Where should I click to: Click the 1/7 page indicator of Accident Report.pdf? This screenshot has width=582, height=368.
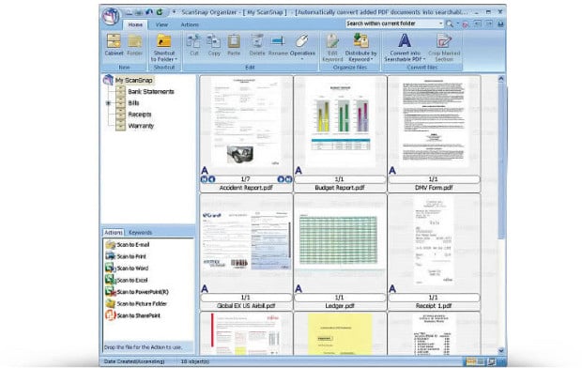tap(246, 179)
